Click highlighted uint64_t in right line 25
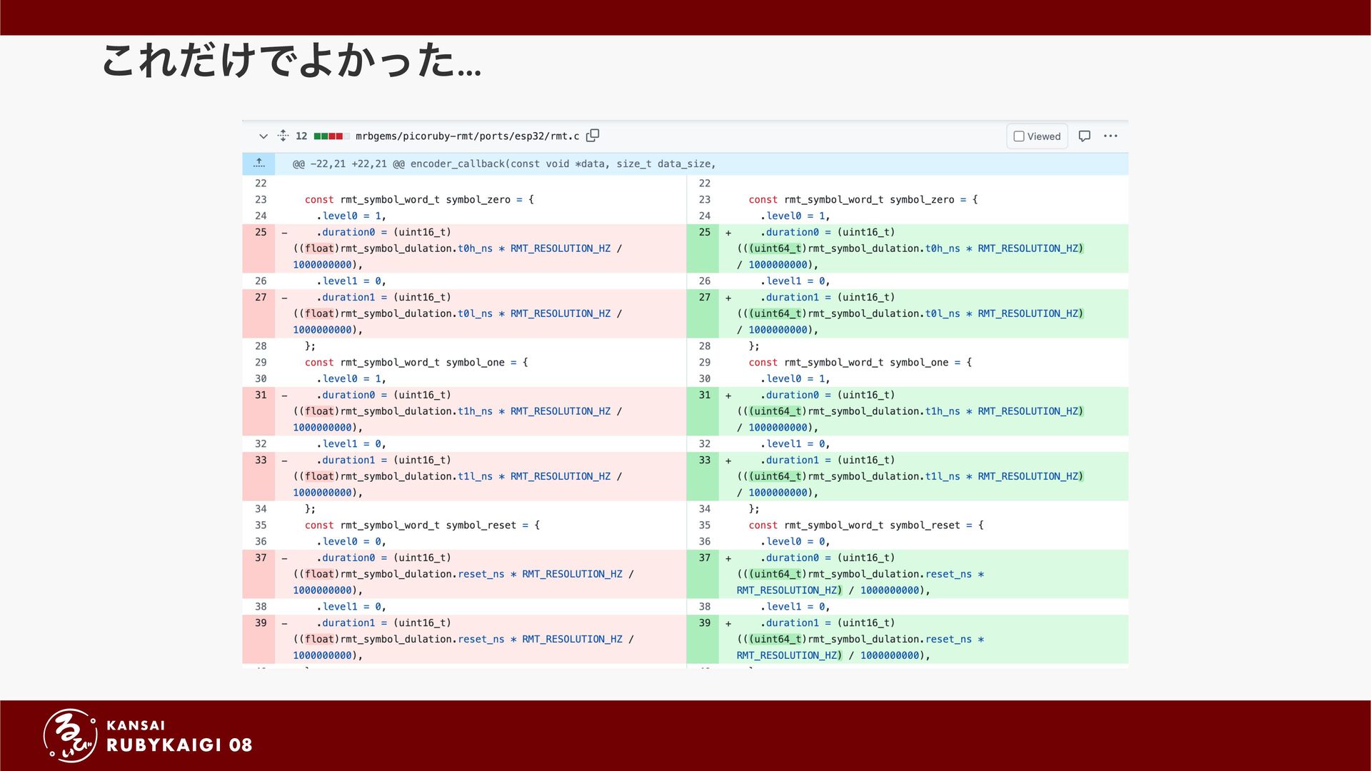 pyautogui.click(x=776, y=248)
